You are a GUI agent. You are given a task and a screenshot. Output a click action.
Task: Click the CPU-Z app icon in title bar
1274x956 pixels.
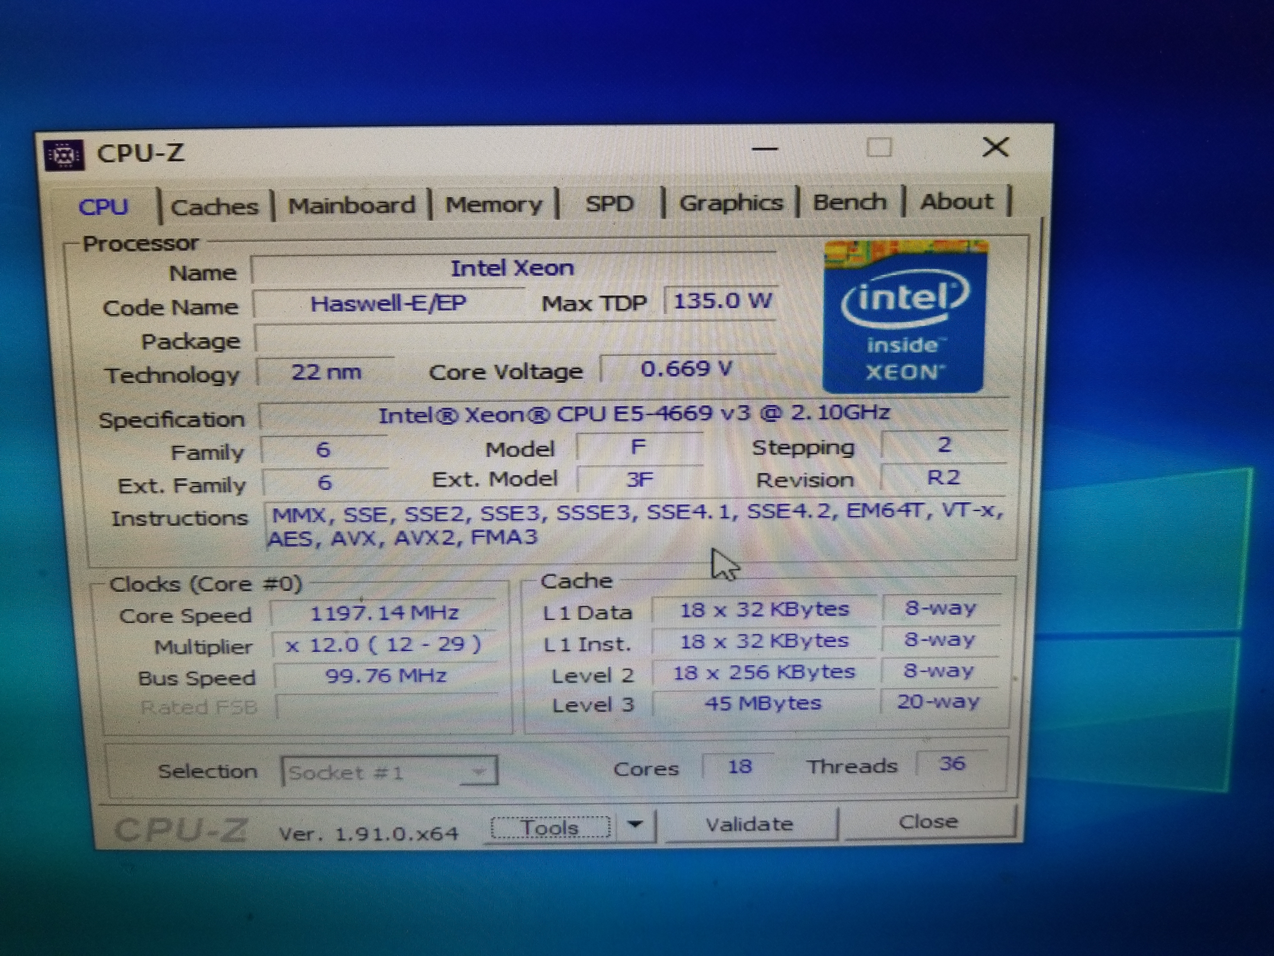[x=64, y=155]
